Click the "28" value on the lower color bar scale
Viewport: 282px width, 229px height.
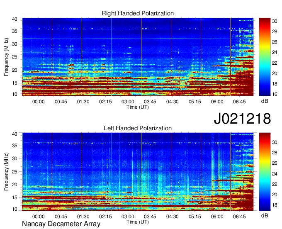(x=275, y=153)
